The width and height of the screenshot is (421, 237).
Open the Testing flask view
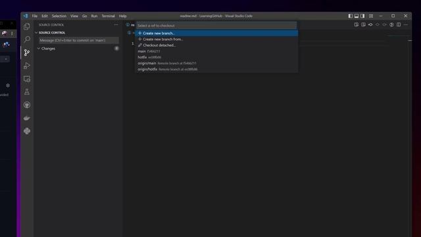[x=27, y=92]
